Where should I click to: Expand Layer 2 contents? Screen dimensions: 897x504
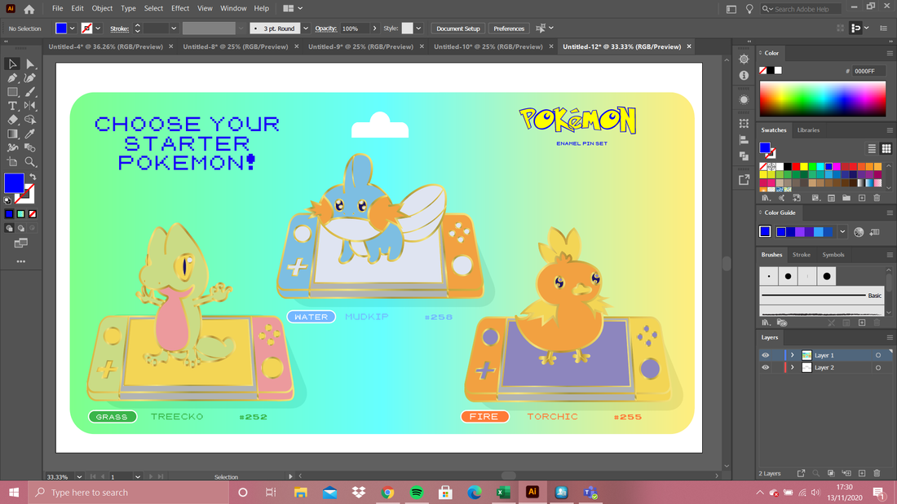(x=793, y=368)
